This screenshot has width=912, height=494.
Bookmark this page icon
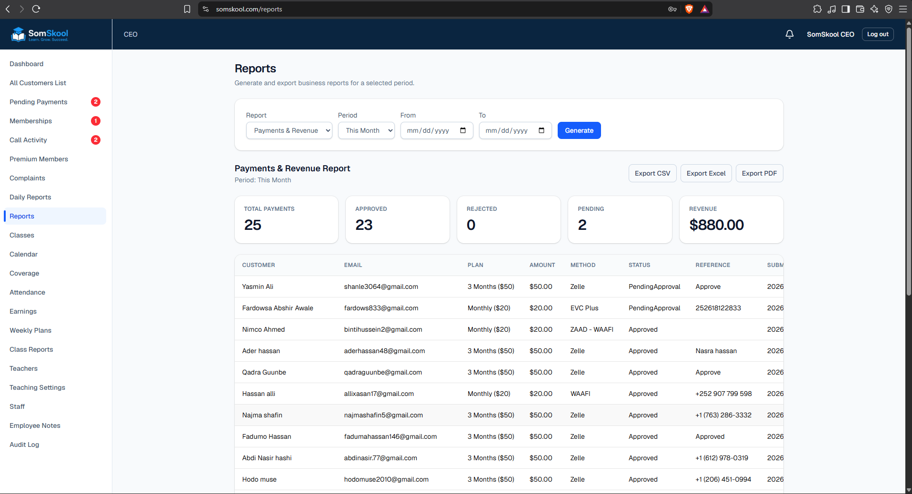pos(187,9)
